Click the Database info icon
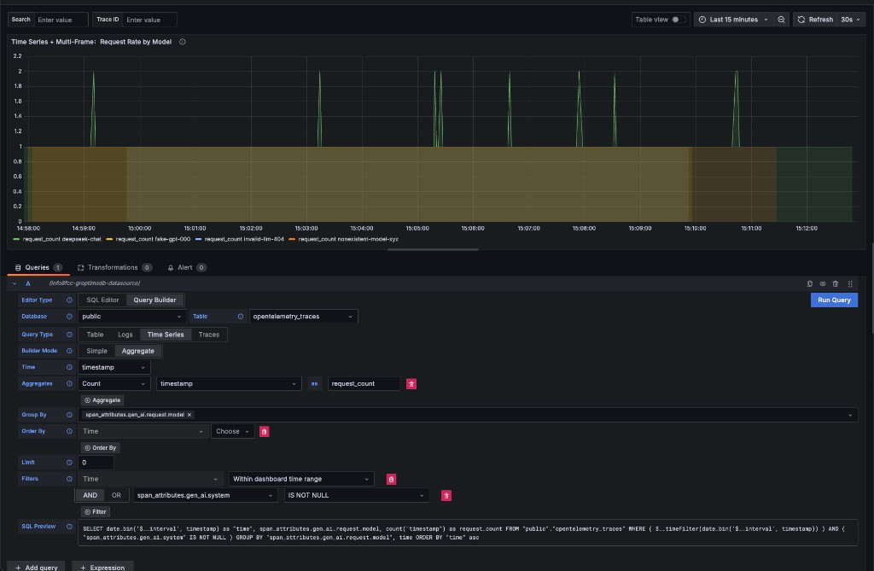 pos(69,316)
